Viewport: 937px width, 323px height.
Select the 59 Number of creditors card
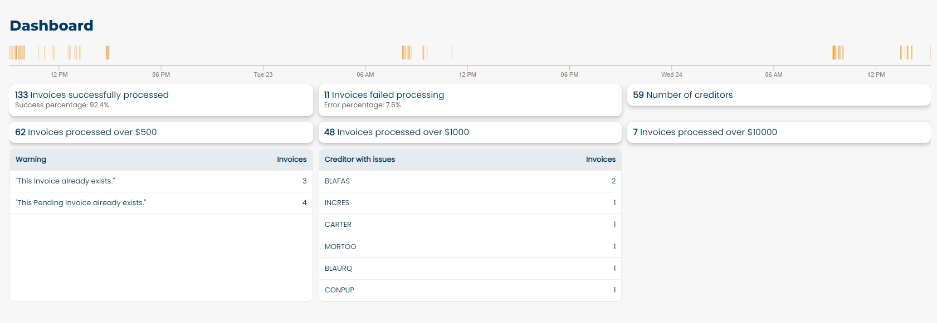click(778, 95)
